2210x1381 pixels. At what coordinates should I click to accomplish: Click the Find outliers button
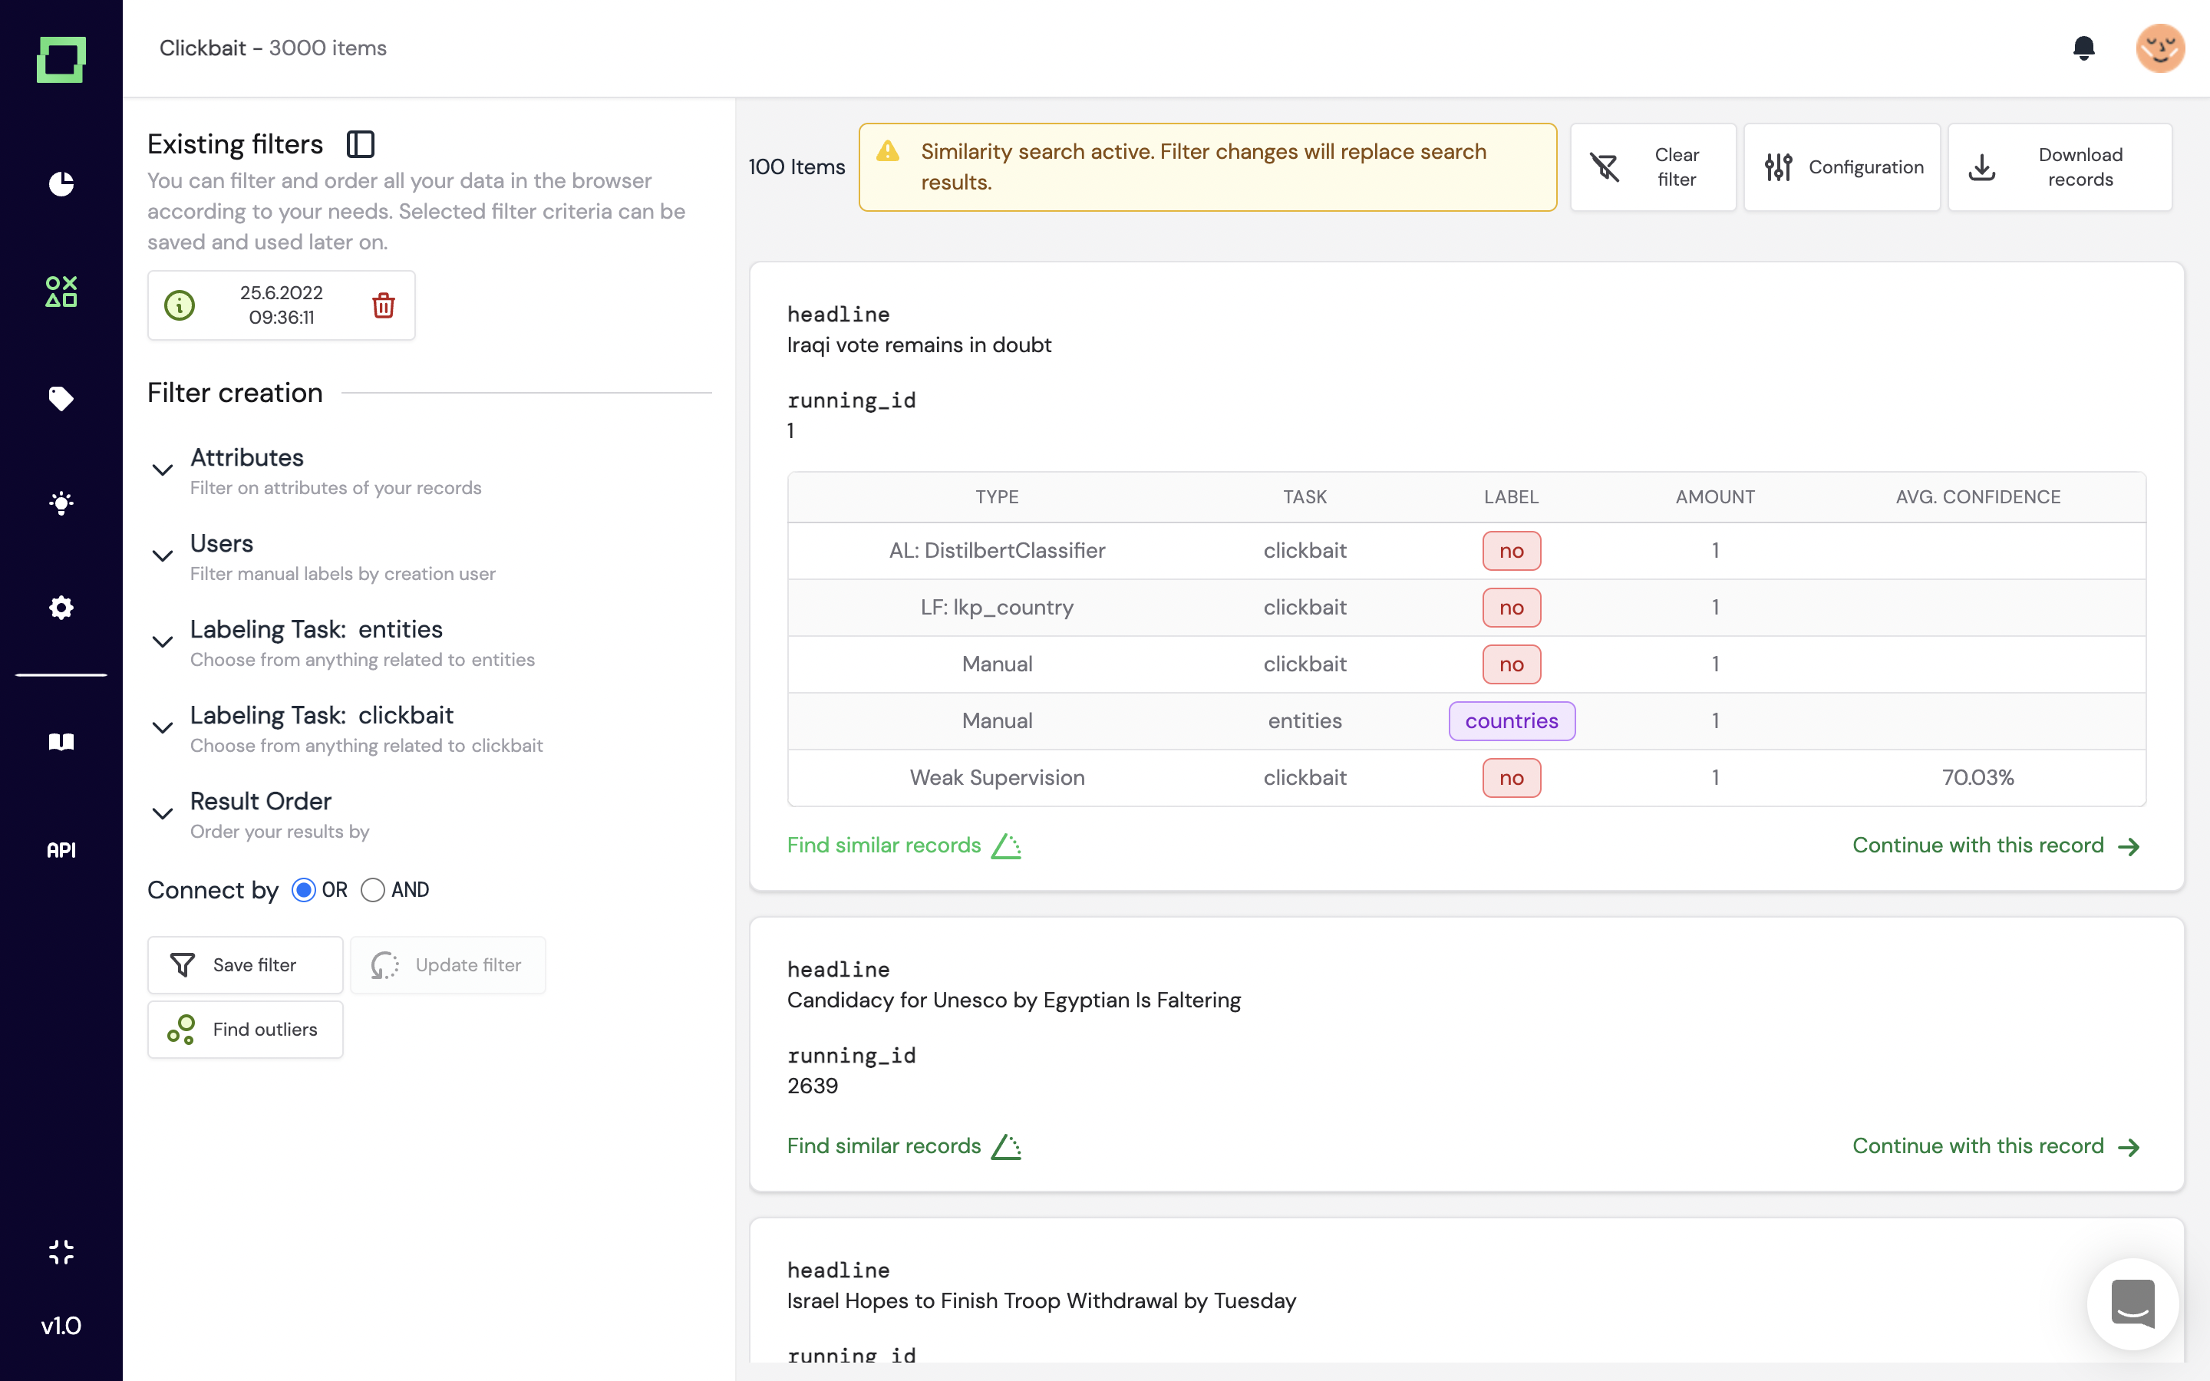(x=245, y=1030)
